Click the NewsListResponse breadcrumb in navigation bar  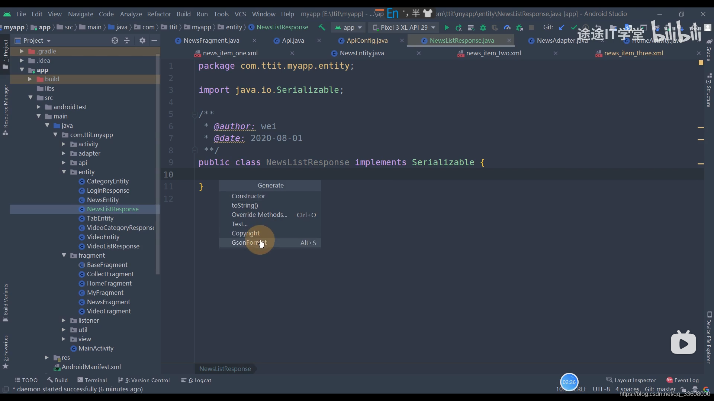(278, 27)
